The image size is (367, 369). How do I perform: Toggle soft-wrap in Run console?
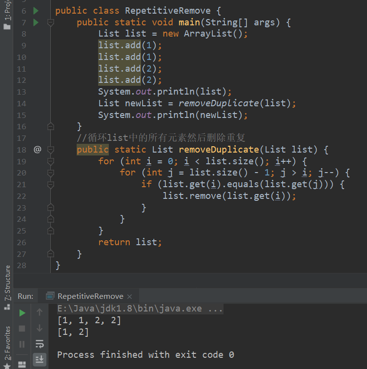coord(40,344)
